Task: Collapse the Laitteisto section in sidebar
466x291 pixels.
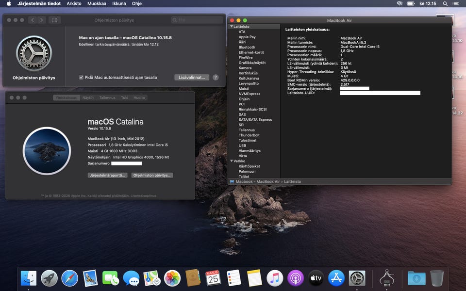Action: [x=232, y=27]
